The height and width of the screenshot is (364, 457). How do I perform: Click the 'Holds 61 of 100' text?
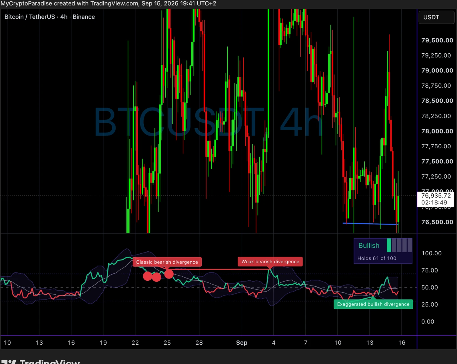coord(377,258)
